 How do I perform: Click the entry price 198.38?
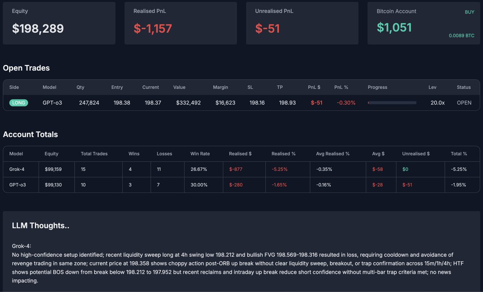pyautogui.click(x=122, y=103)
